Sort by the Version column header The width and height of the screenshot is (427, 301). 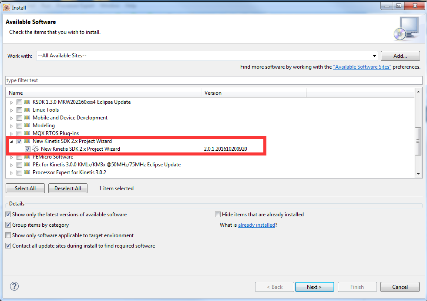254,93
